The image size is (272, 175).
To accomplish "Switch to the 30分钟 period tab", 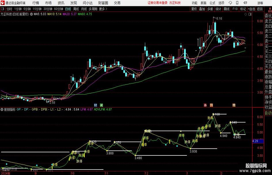I will click(48, 9).
